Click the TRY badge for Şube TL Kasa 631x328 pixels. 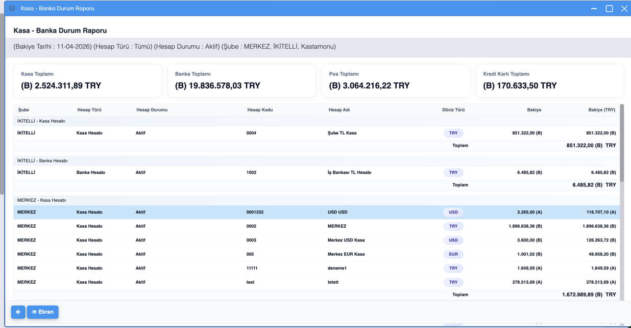pos(453,133)
